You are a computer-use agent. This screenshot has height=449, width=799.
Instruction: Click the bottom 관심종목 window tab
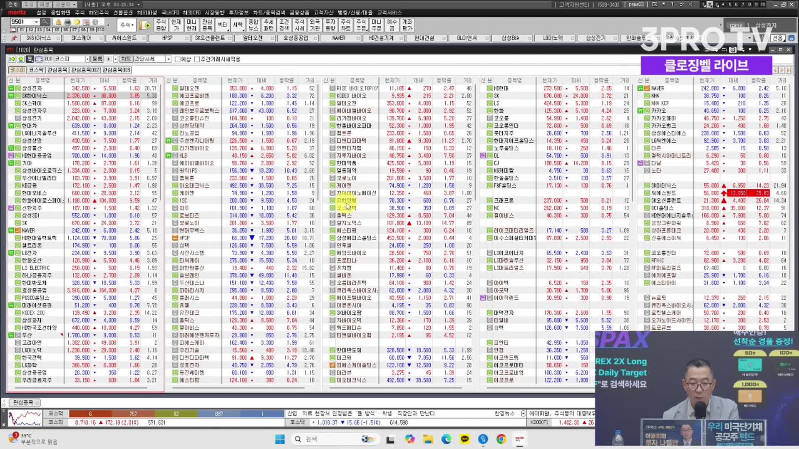point(24,402)
